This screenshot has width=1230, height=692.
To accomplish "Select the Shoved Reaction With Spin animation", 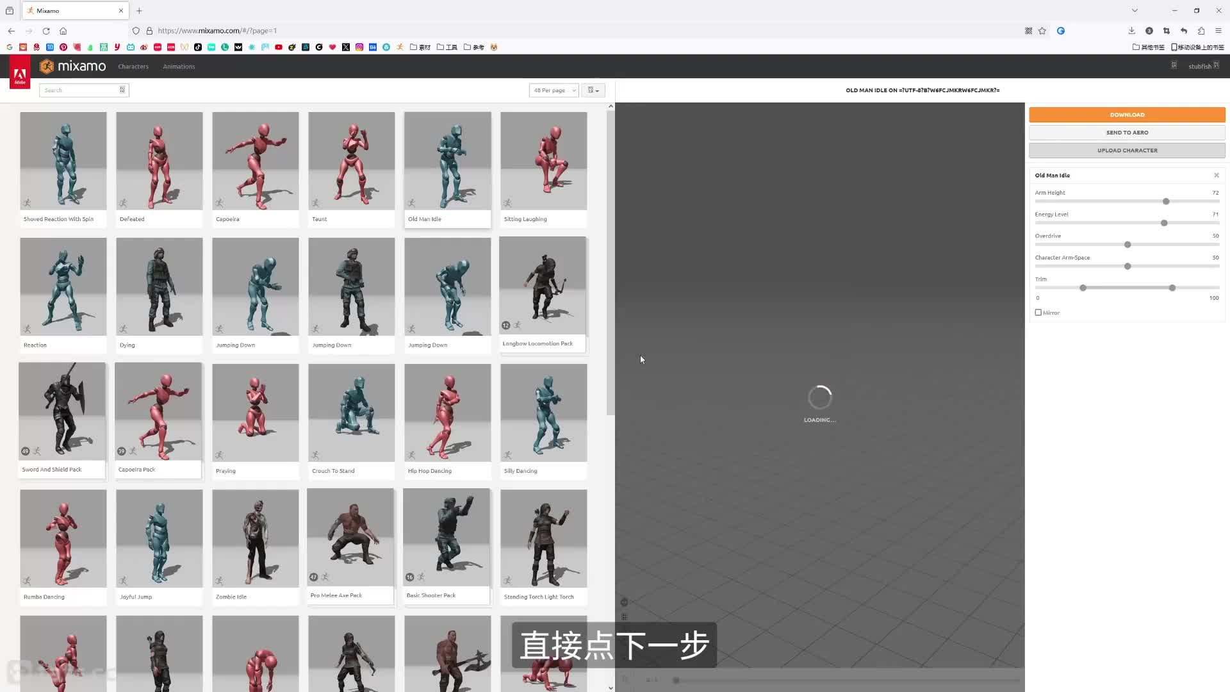I will point(63,170).
